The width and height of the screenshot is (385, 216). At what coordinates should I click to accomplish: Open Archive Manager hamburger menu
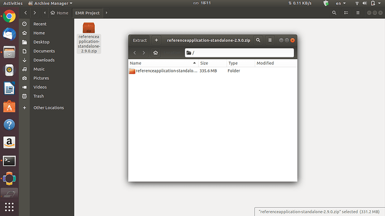(270, 40)
